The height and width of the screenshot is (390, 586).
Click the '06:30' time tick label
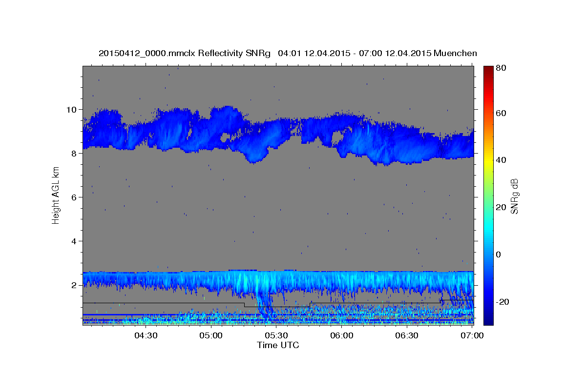click(x=407, y=335)
